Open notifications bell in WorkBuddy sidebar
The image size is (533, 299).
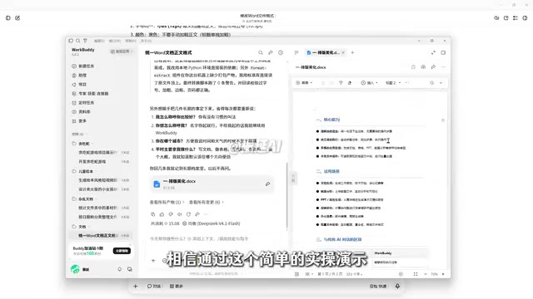pyautogui.click(x=120, y=269)
